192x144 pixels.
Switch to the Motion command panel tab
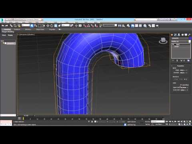(x=182, y=35)
